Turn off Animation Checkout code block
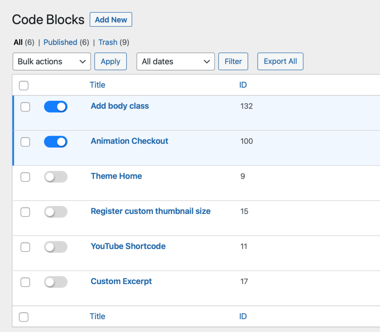380x332 pixels. pos(56,142)
